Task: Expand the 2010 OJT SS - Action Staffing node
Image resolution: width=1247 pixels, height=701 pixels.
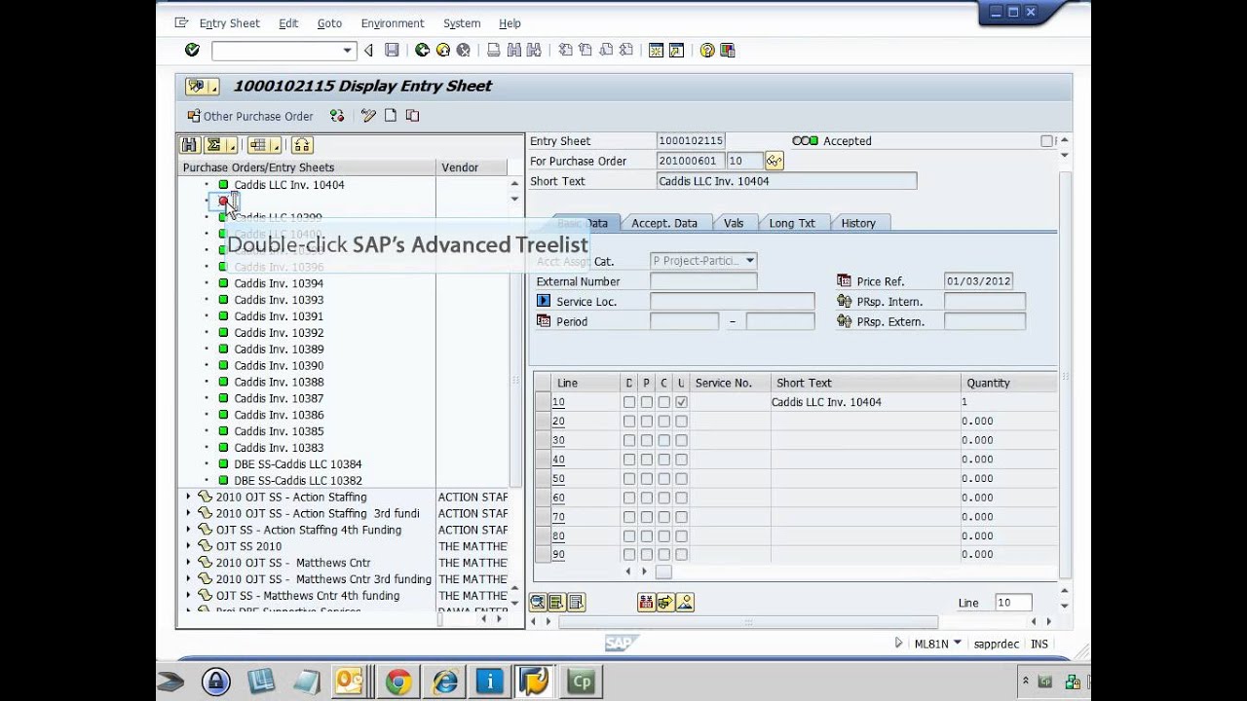Action: tap(188, 497)
